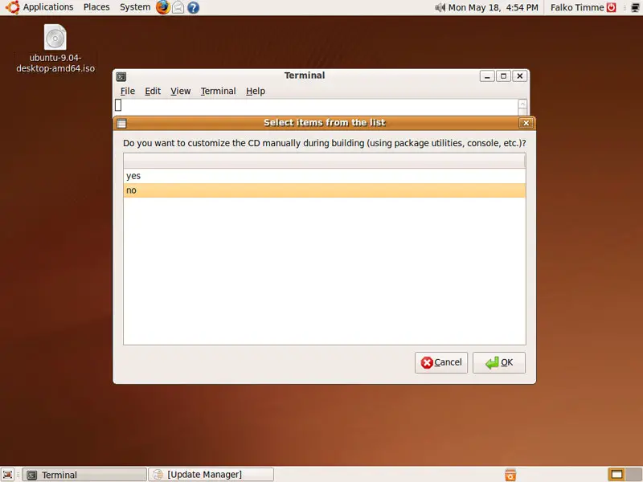
Task: Maximize the Terminal window
Action: tap(504, 76)
